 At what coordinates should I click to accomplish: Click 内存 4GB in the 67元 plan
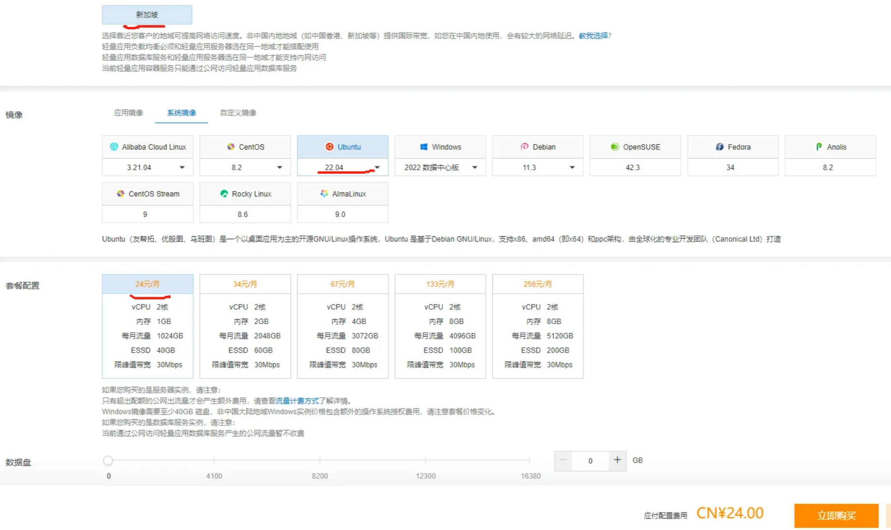click(349, 321)
